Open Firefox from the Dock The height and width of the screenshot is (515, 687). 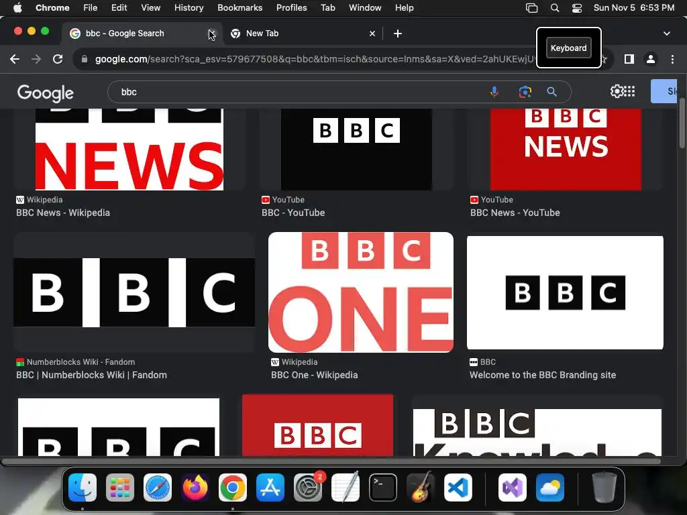195,488
